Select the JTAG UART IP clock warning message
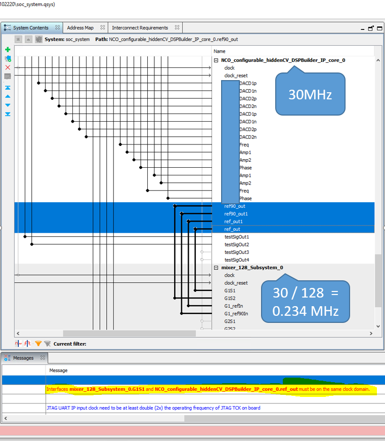Image resolution: width=385 pixels, height=441 pixels. pos(153,408)
